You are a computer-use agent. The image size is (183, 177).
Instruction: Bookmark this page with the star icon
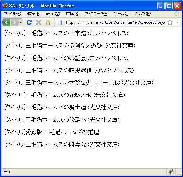tap(170, 22)
